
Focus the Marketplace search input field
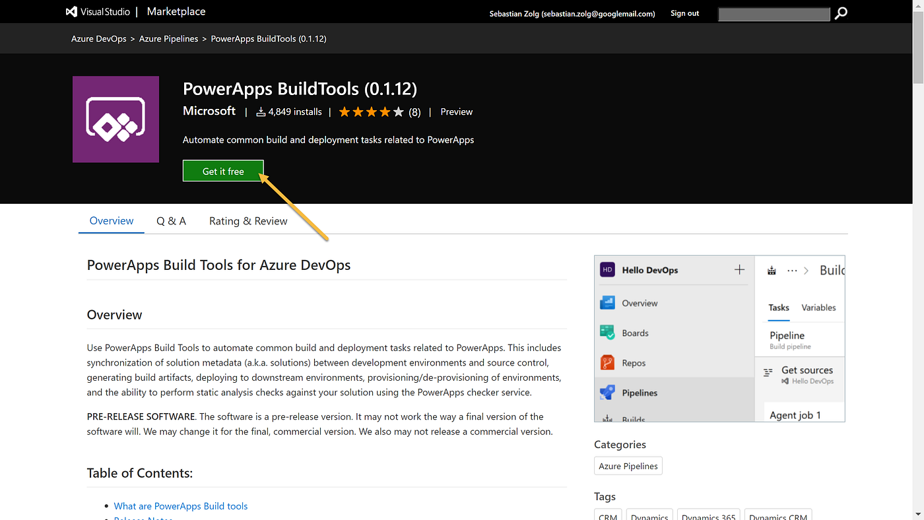(x=774, y=14)
